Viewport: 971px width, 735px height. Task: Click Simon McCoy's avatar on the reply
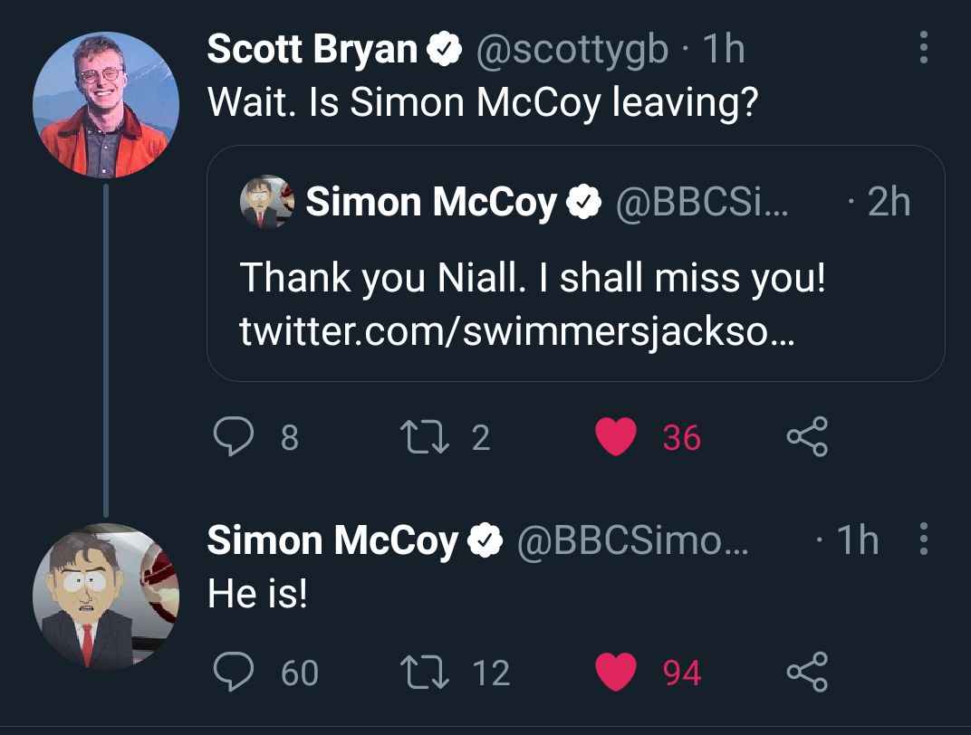pos(107,593)
